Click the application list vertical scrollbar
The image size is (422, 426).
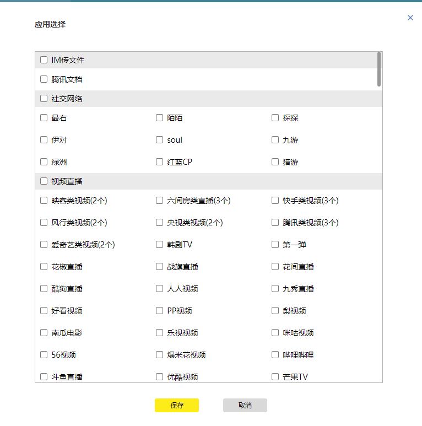pyautogui.click(x=379, y=69)
